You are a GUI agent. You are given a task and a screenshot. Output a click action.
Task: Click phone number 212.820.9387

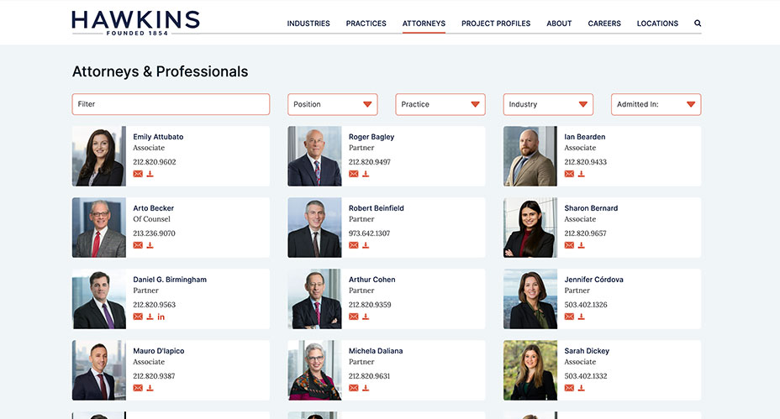tap(154, 376)
